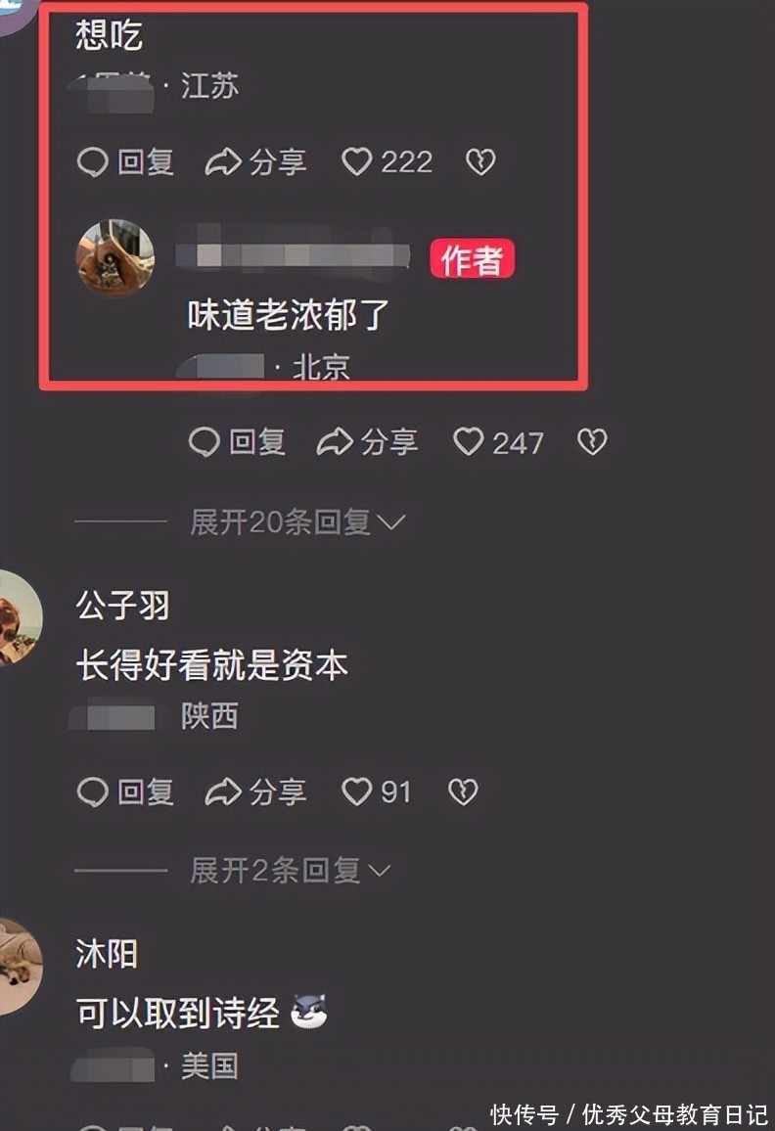Like the author's reply with 247 likes
Screen dimensions: 775x1131
(498, 442)
